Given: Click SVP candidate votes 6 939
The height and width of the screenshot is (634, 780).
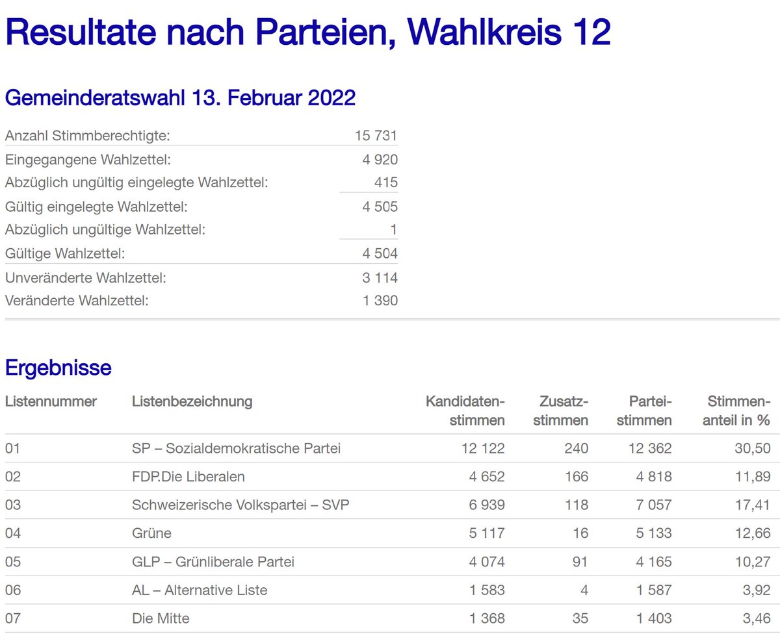Looking at the screenshot, I should [x=487, y=505].
